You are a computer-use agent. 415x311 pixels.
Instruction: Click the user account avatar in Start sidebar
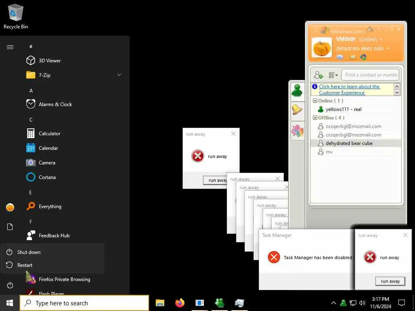10,207
